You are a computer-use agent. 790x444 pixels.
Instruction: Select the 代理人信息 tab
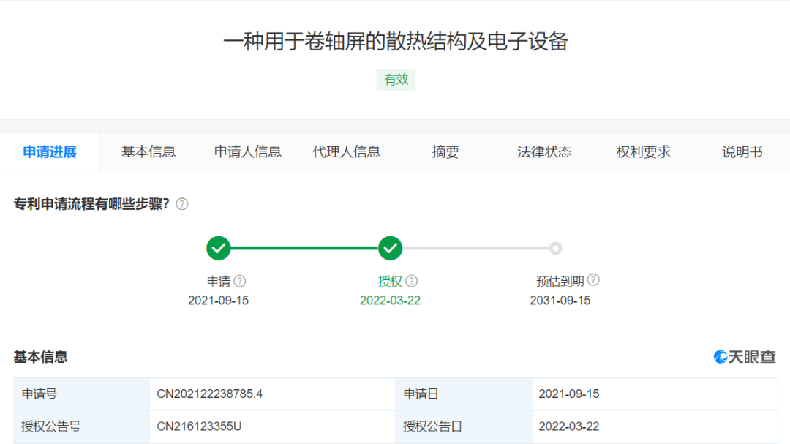pyautogui.click(x=347, y=152)
